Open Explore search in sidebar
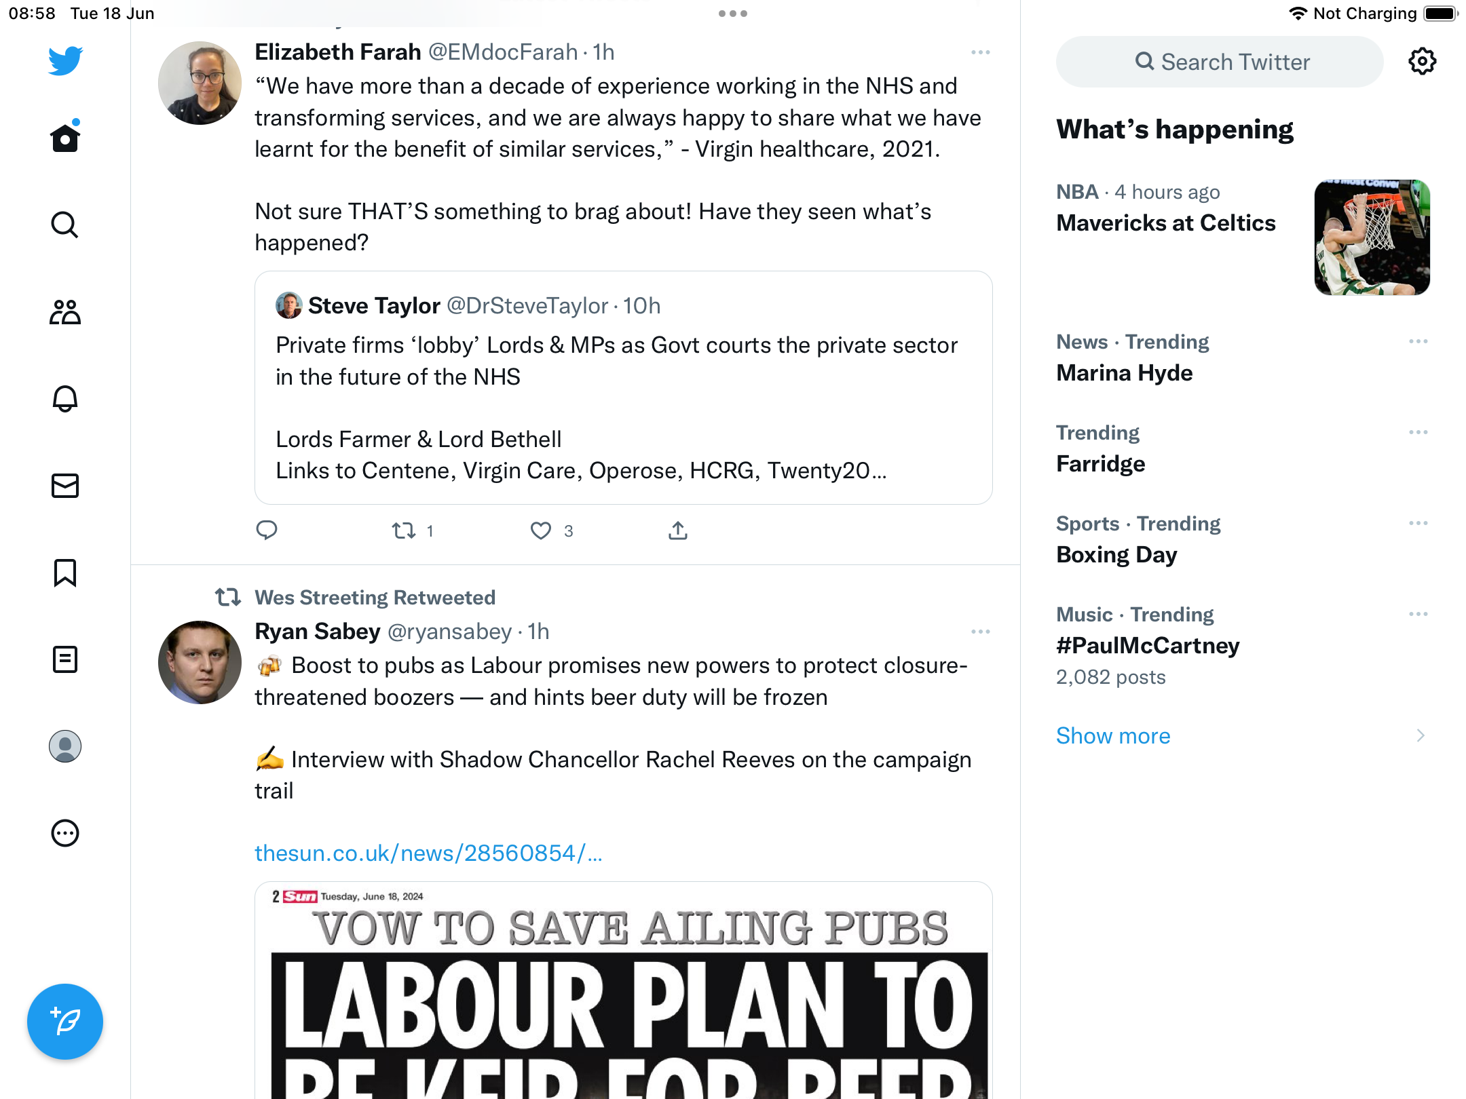The width and height of the screenshot is (1466, 1099). (x=65, y=225)
